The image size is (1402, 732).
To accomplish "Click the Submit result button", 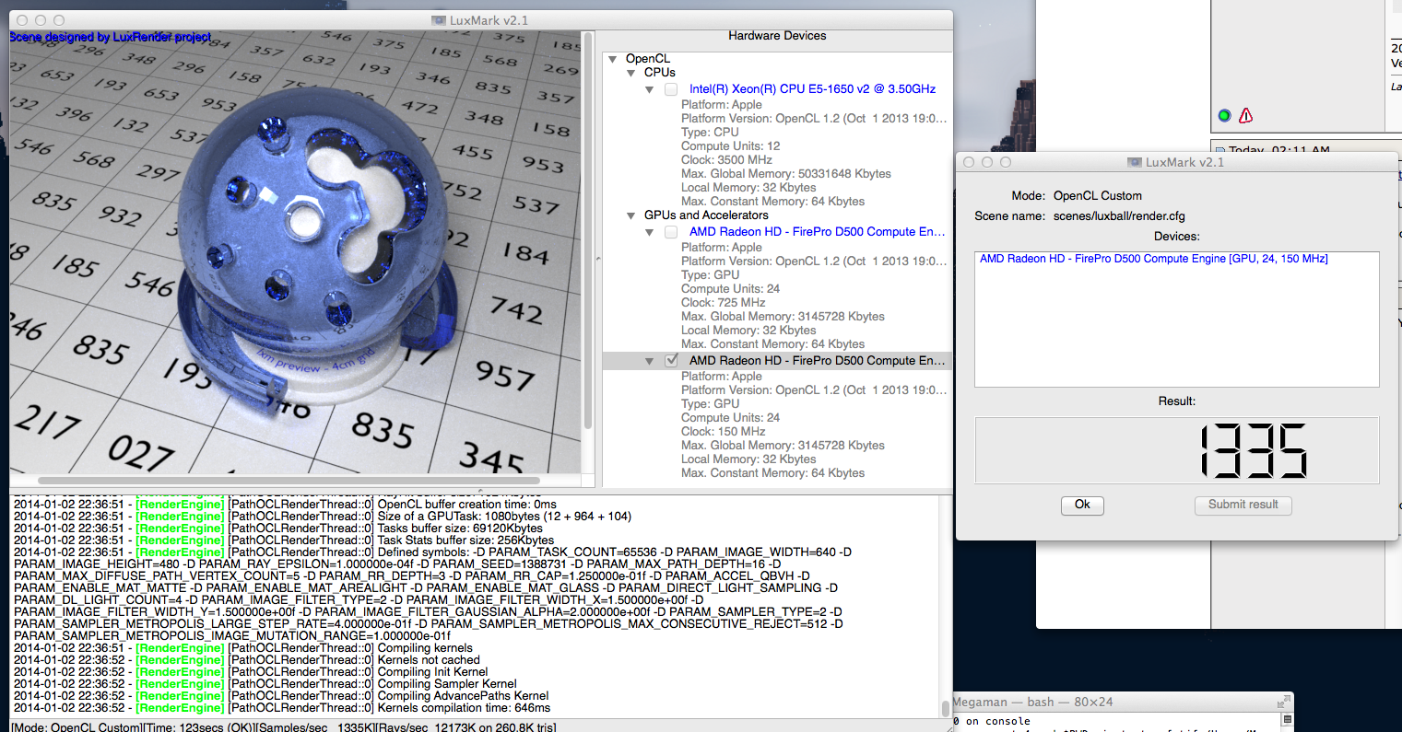I will point(1243,505).
